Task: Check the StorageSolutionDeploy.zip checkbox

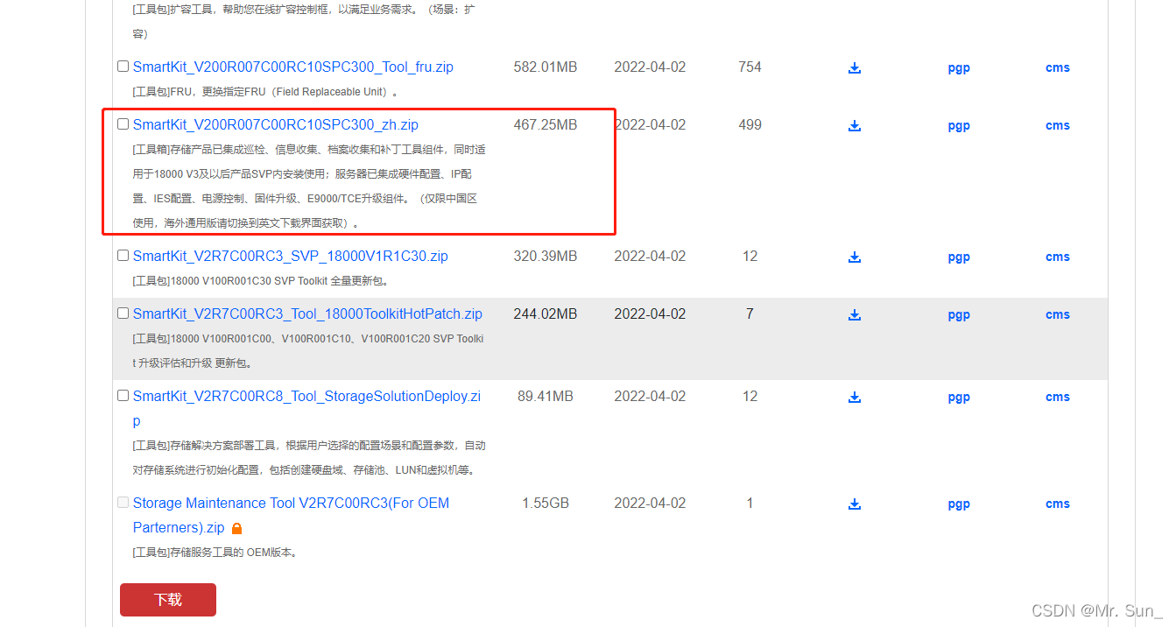Action: [123, 396]
